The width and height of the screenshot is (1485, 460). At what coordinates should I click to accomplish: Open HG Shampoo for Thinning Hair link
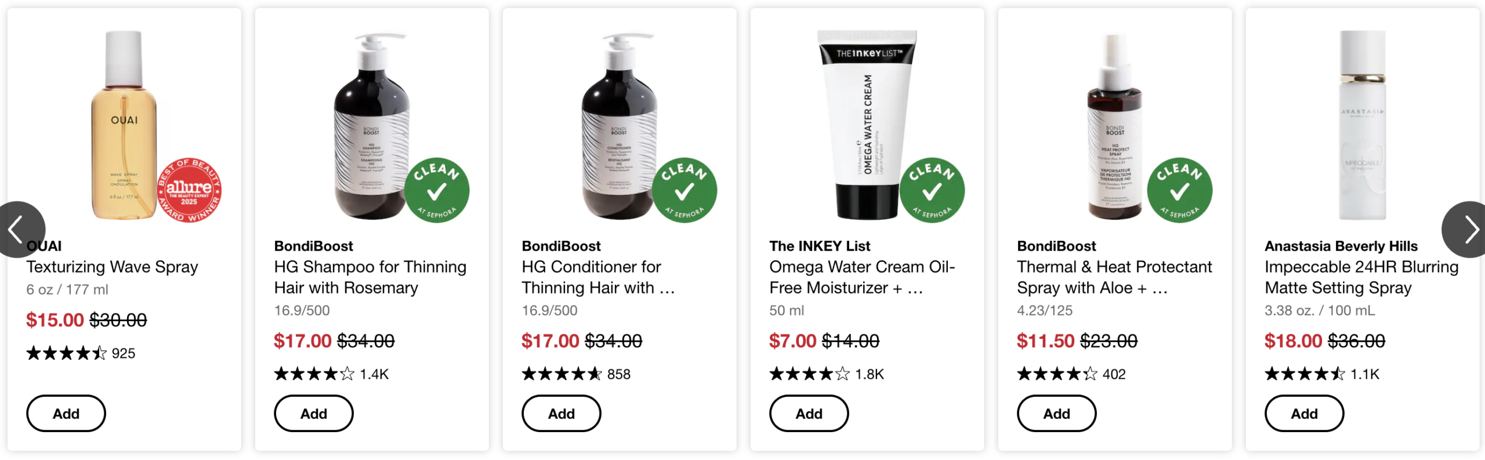coord(370,277)
